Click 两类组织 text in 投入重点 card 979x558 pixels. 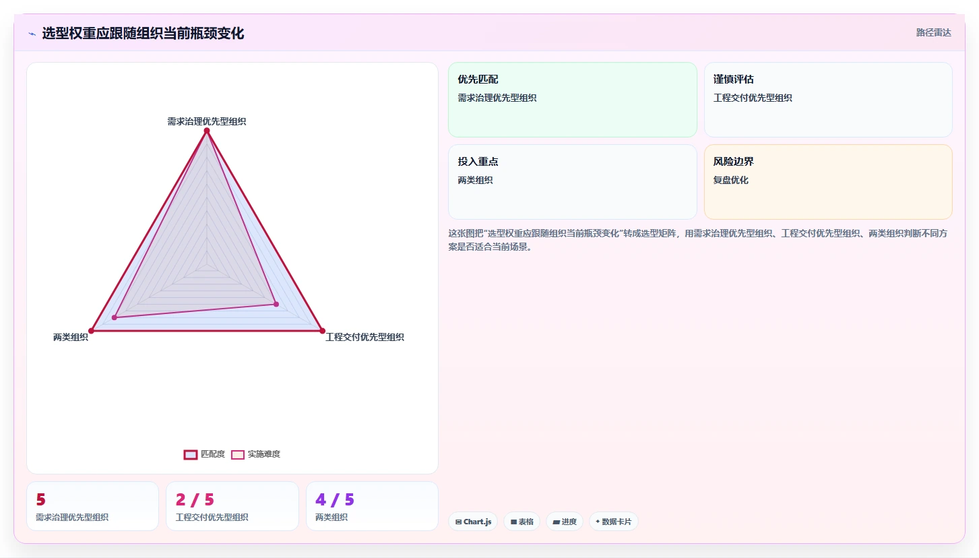coord(475,180)
